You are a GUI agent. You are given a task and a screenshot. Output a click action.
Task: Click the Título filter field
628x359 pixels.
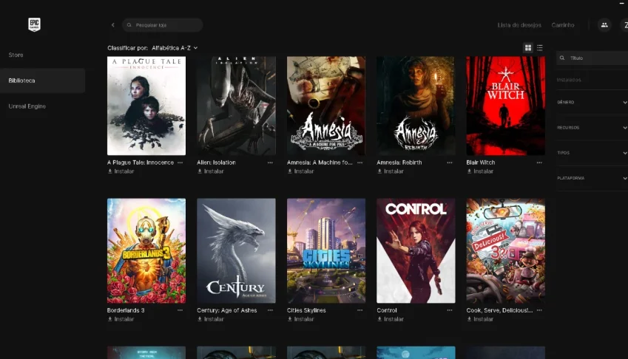click(592, 58)
